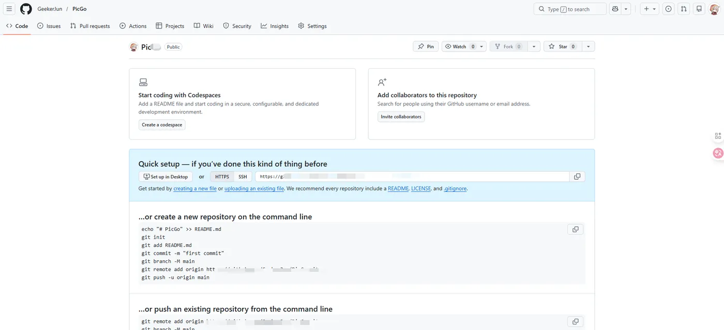Image resolution: width=724 pixels, height=330 pixels.
Task: Open the Copilot chat icon
Action: coord(615,9)
